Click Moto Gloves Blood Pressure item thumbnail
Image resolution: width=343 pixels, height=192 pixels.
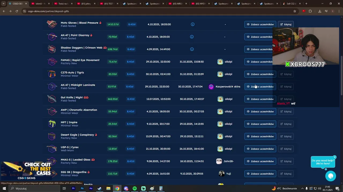[52, 24]
